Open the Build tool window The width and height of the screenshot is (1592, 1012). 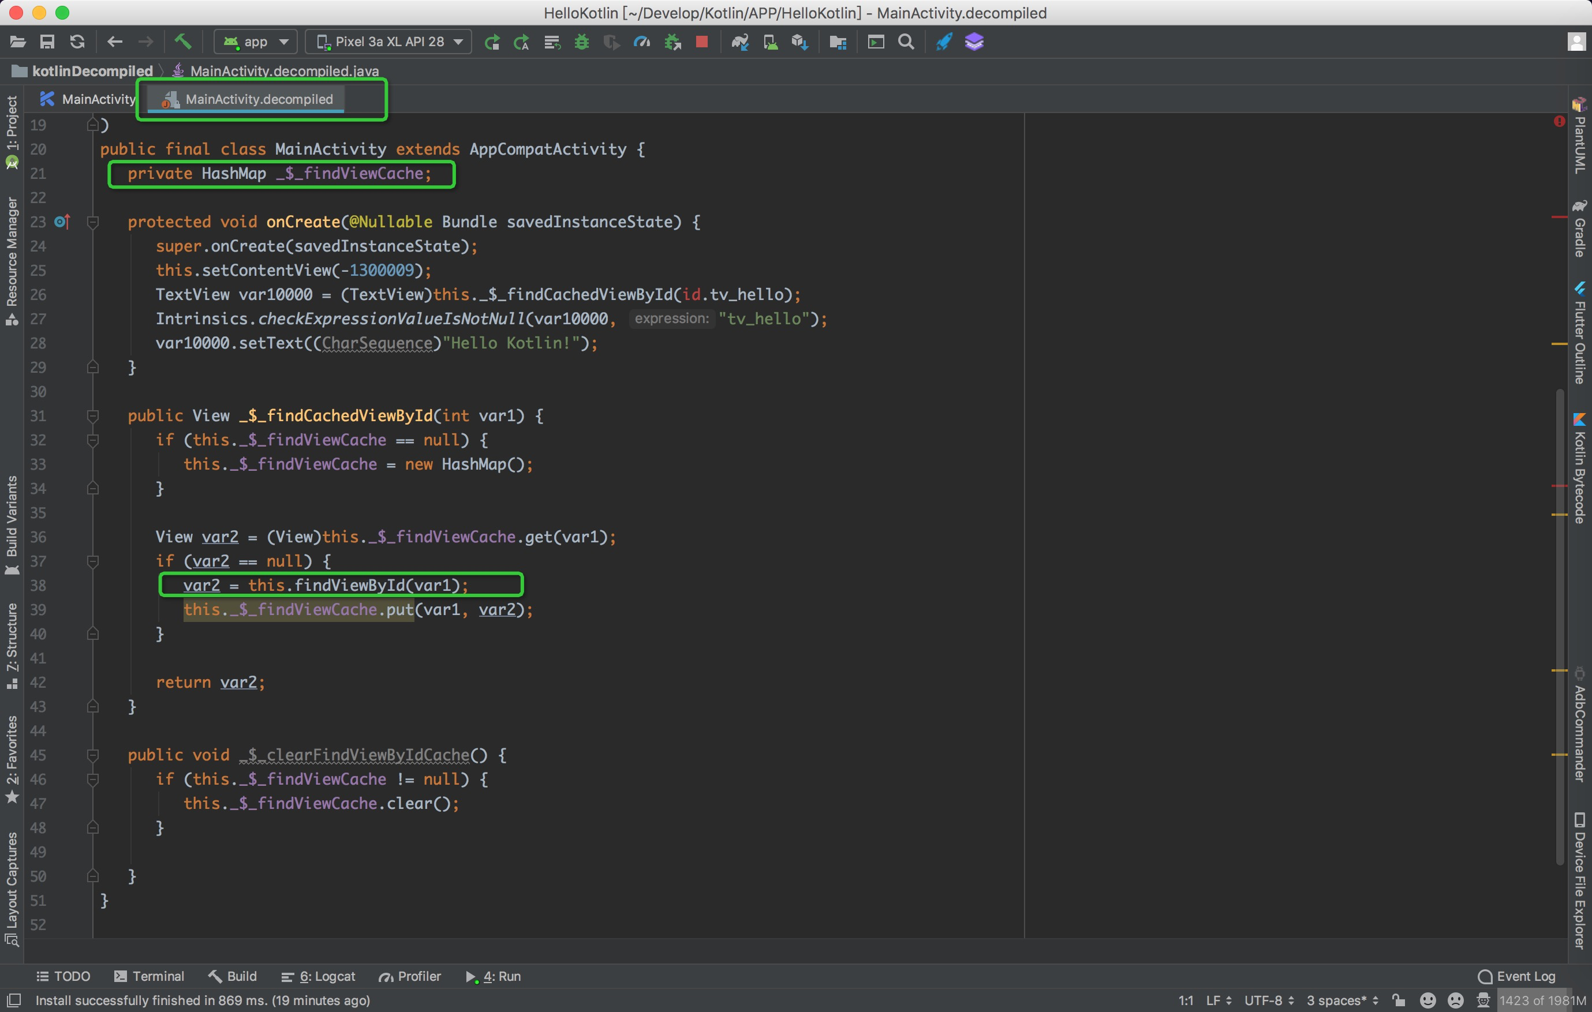point(233,976)
